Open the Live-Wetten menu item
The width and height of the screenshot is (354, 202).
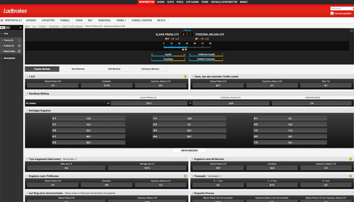(48, 20)
